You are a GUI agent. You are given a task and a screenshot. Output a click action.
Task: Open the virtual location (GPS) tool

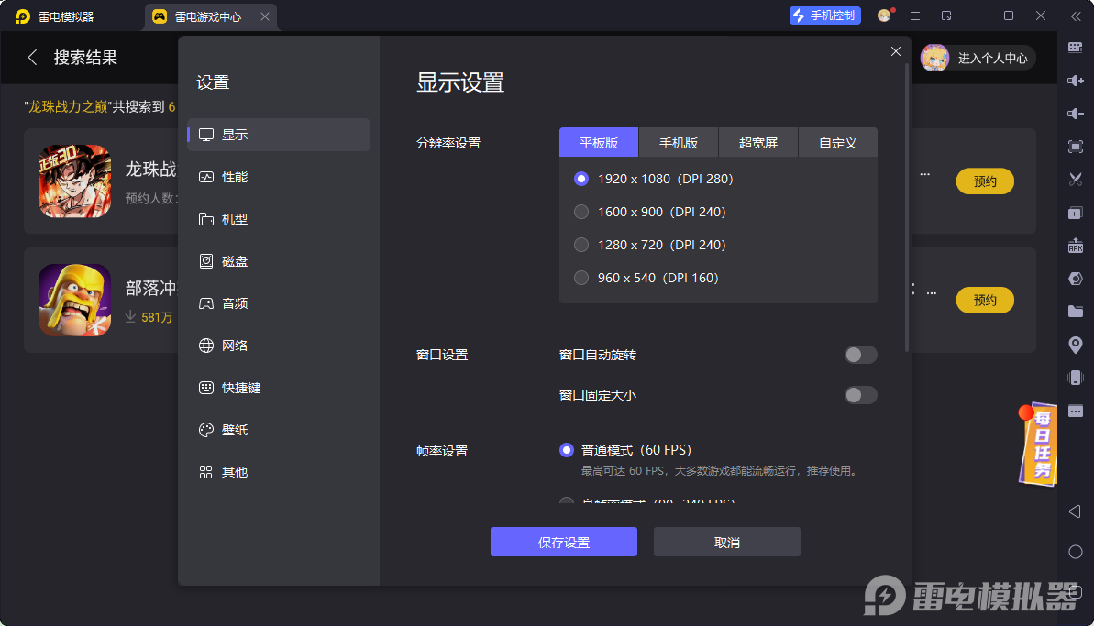coord(1075,345)
